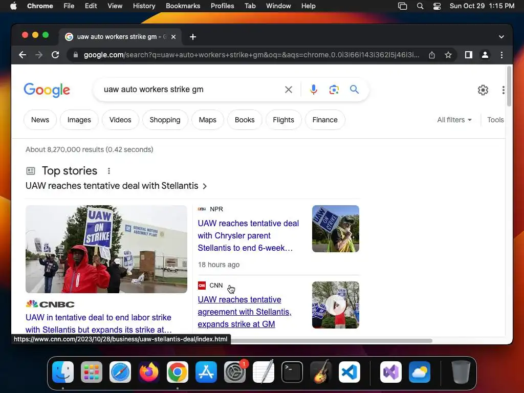Image resolution: width=524 pixels, height=393 pixels.
Task: Open the Window menu
Action: click(x=278, y=6)
